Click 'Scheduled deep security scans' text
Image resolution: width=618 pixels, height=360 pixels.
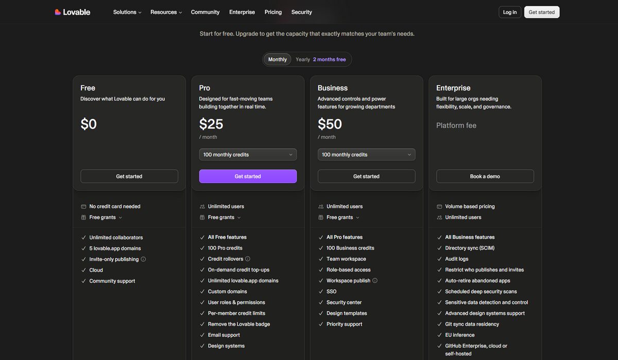pyautogui.click(x=481, y=292)
